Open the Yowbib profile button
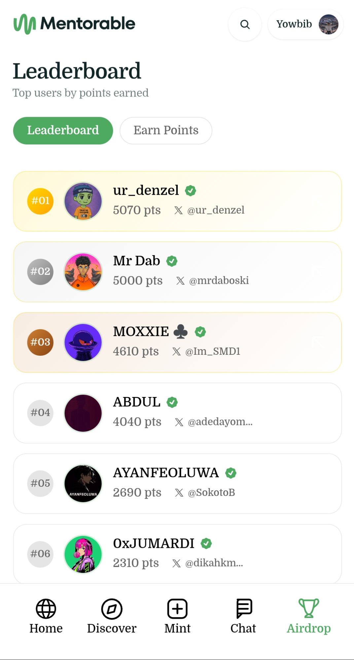 pos(305,24)
